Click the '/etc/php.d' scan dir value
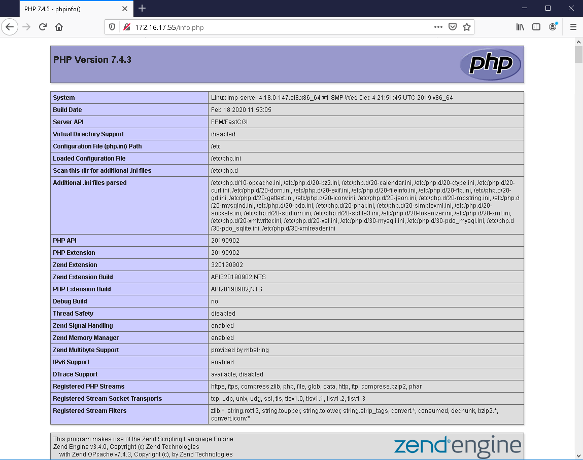Image resolution: width=583 pixels, height=460 pixels. (225, 171)
